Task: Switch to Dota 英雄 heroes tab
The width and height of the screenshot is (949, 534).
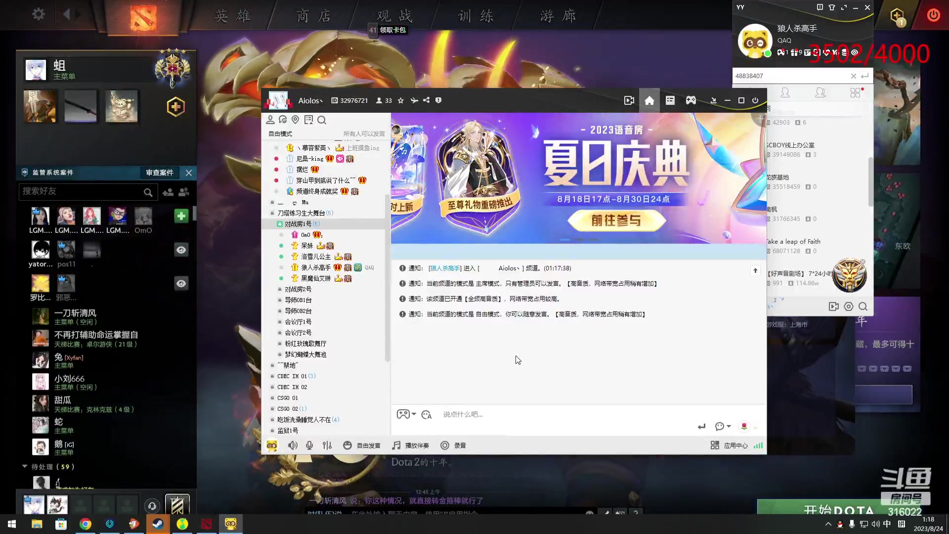Action: 232,16
